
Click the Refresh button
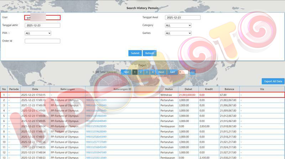[150, 53]
